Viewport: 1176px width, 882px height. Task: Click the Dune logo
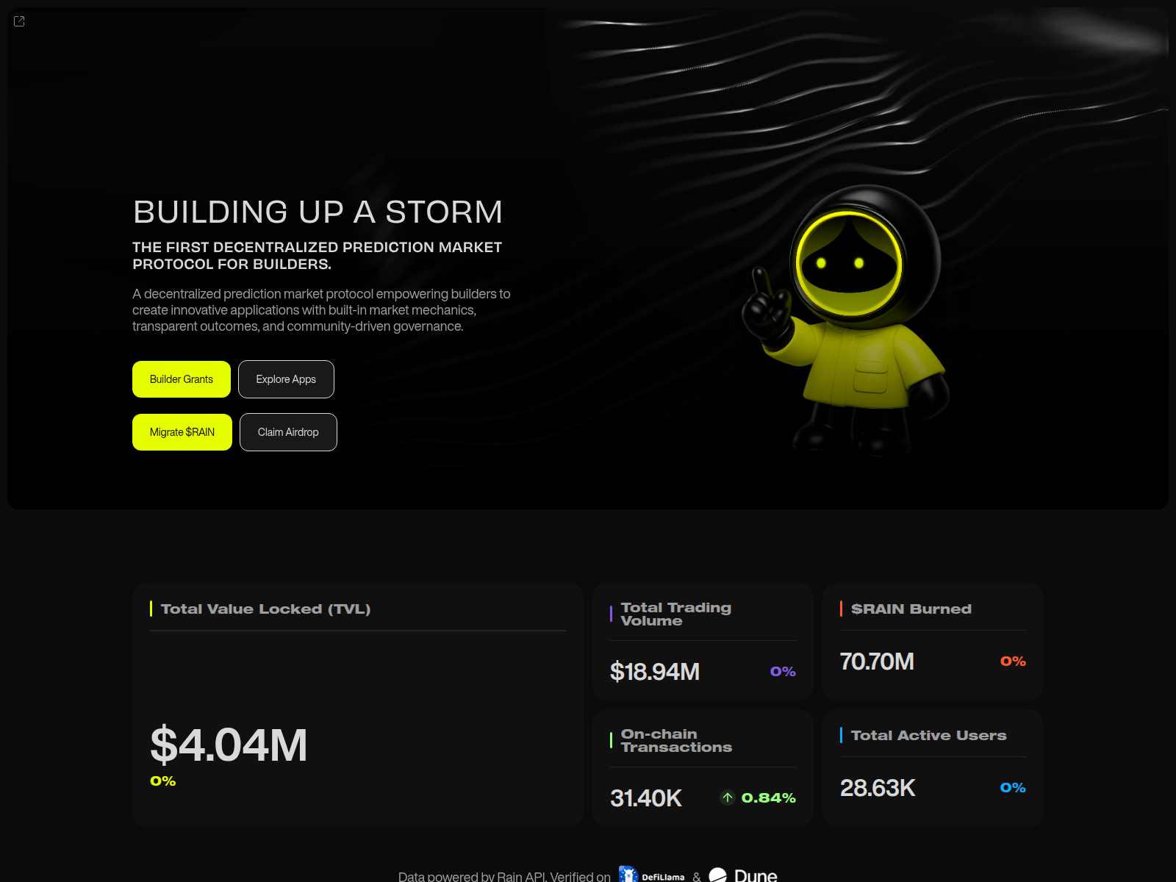tap(743, 875)
